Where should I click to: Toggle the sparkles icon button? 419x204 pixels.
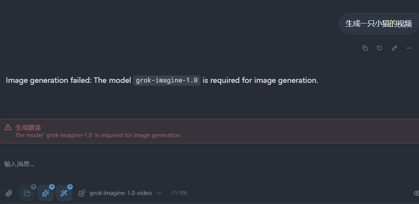(45, 193)
